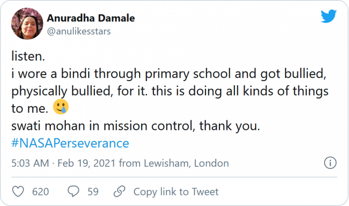This screenshot has height=206, width=349.
Task: Click the 620 likes count
Action: (40, 192)
